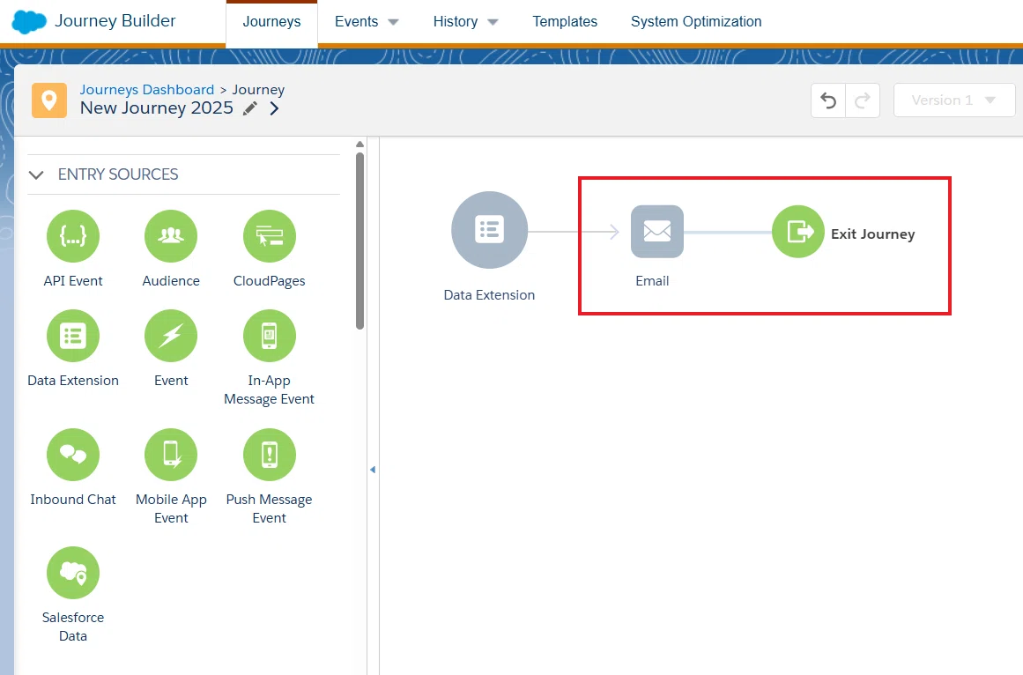The image size is (1023, 675).
Task: Switch to the Journeys tab
Action: [271, 21]
